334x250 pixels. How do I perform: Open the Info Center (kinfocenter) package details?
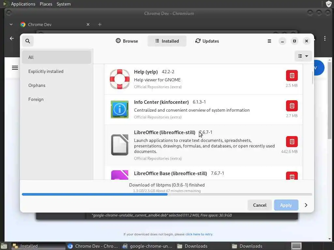click(x=204, y=109)
